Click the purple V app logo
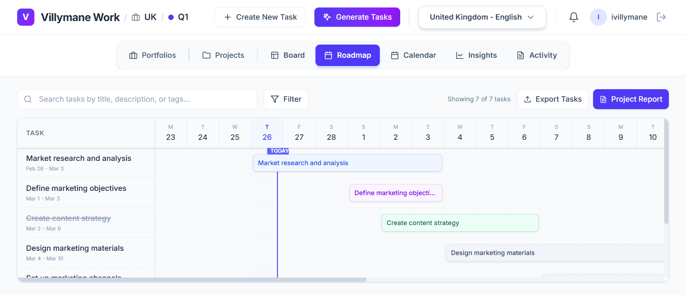The image size is (686, 295). [26, 17]
